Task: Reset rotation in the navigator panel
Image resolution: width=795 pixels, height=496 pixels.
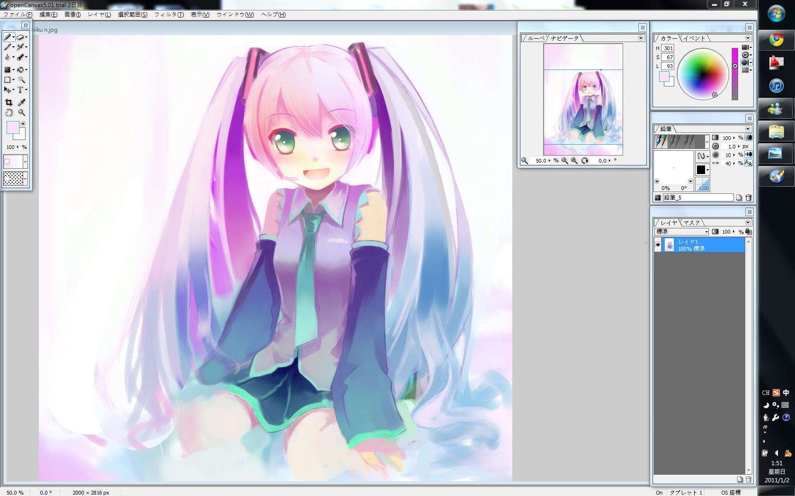Action: tap(585, 161)
